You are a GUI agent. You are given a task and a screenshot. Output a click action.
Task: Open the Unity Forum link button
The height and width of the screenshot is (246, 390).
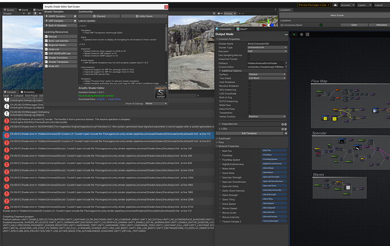click(145, 16)
